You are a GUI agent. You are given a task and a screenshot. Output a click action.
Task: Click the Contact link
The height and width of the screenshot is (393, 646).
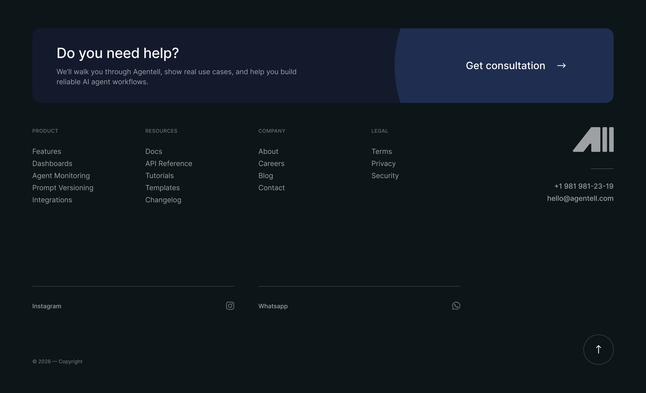[271, 188]
